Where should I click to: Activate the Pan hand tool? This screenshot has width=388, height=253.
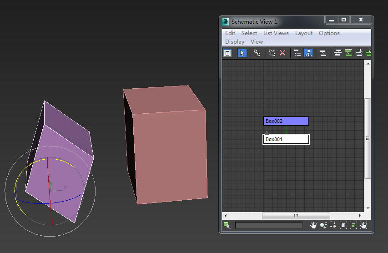point(313,225)
